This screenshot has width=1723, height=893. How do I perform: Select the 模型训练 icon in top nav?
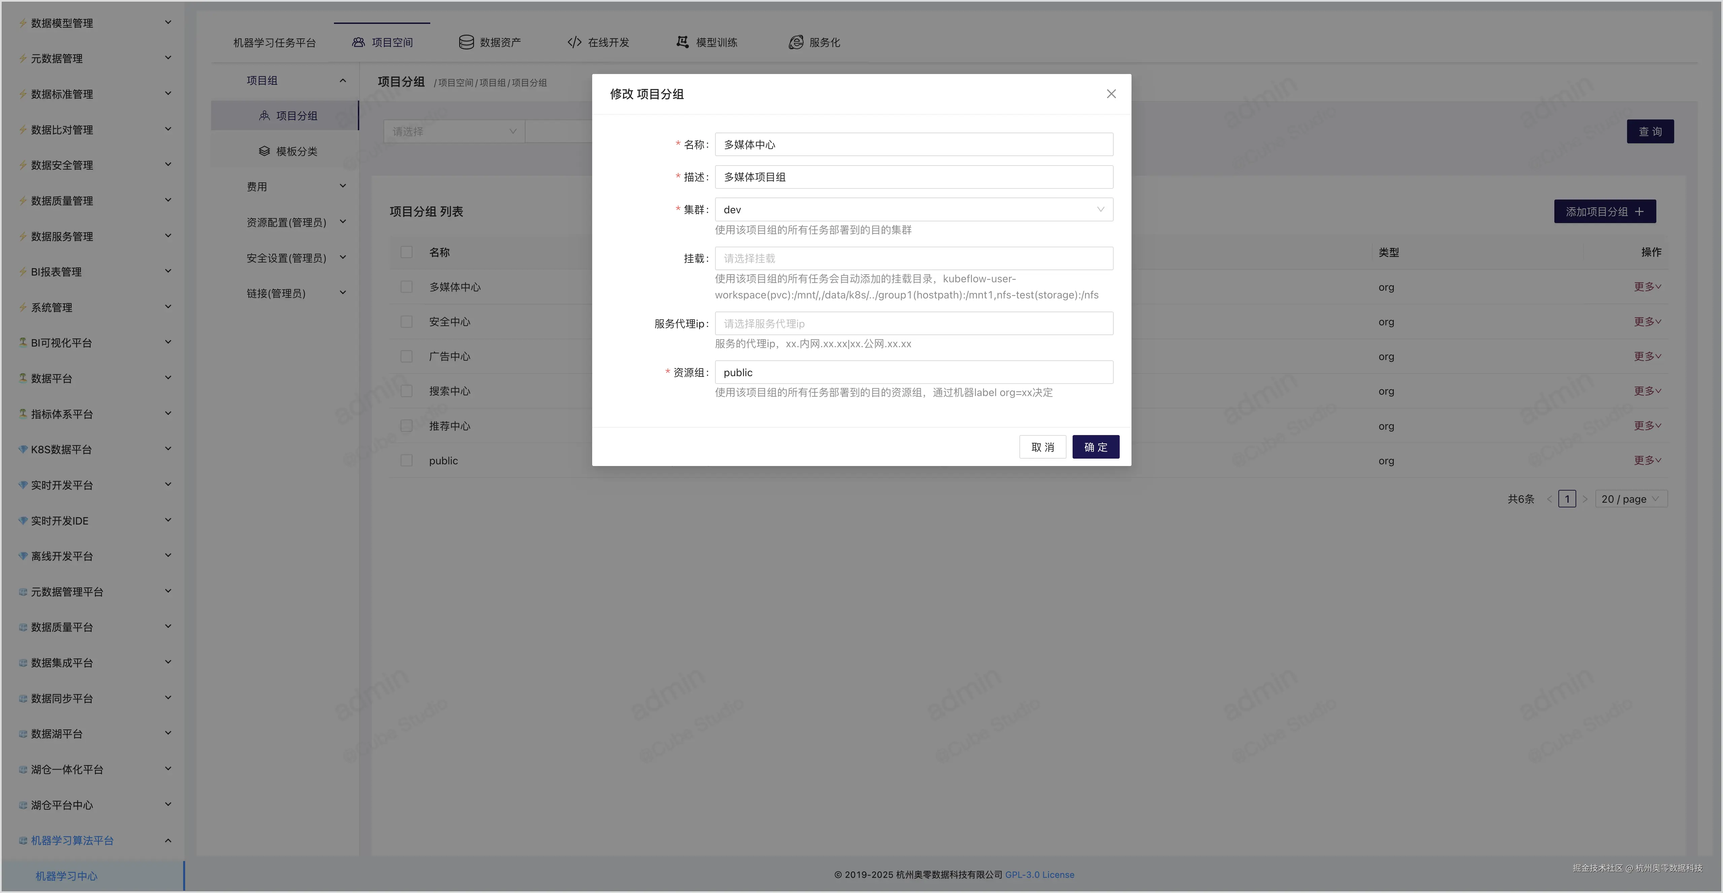pos(682,41)
